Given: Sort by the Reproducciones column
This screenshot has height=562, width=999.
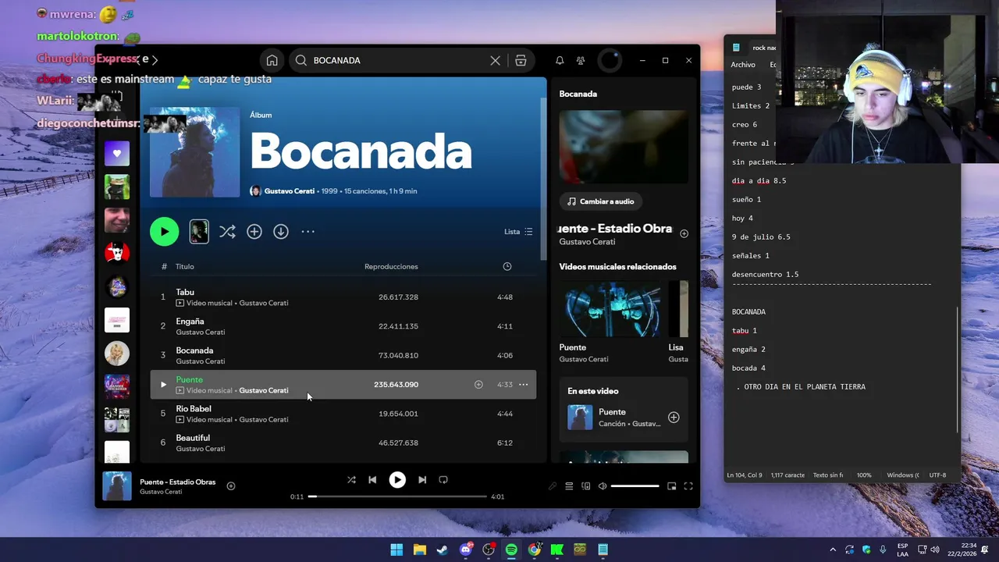Looking at the screenshot, I should [x=391, y=266].
